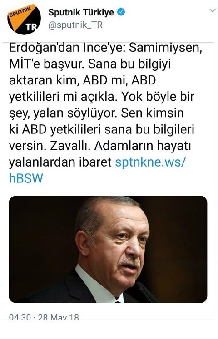Open the attached tweet photo
The width and height of the screenshot is (218, 339).
108,249
